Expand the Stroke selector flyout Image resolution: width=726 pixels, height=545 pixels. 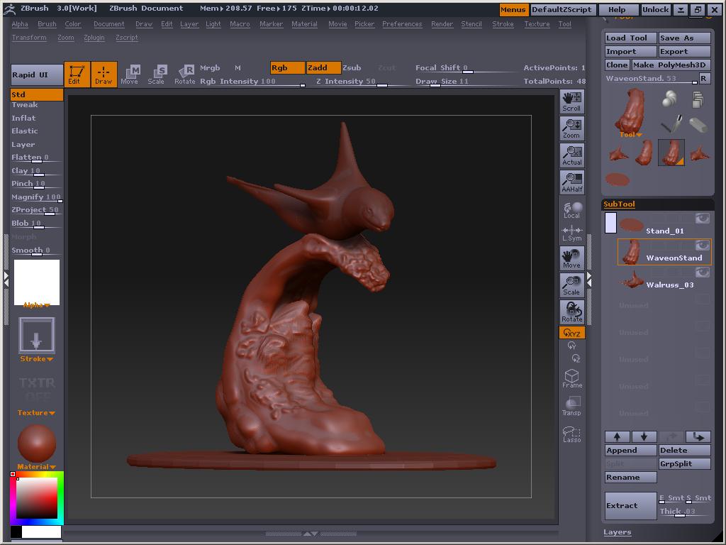coord(35,358)
